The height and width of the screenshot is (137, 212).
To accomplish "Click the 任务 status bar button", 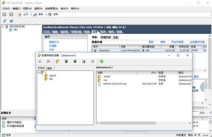I will click(x=6, y=135).
